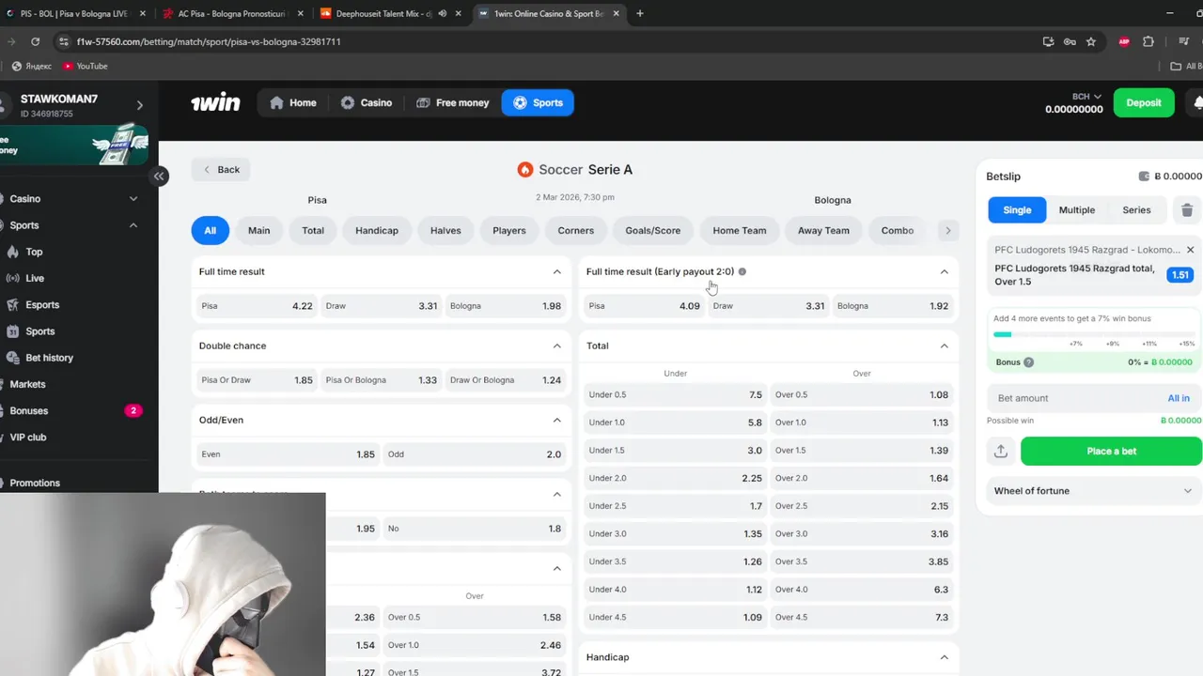Show more market tabs via right arrow
The height and width of the screenshot is (676, 1203).
tap(947, 230)
